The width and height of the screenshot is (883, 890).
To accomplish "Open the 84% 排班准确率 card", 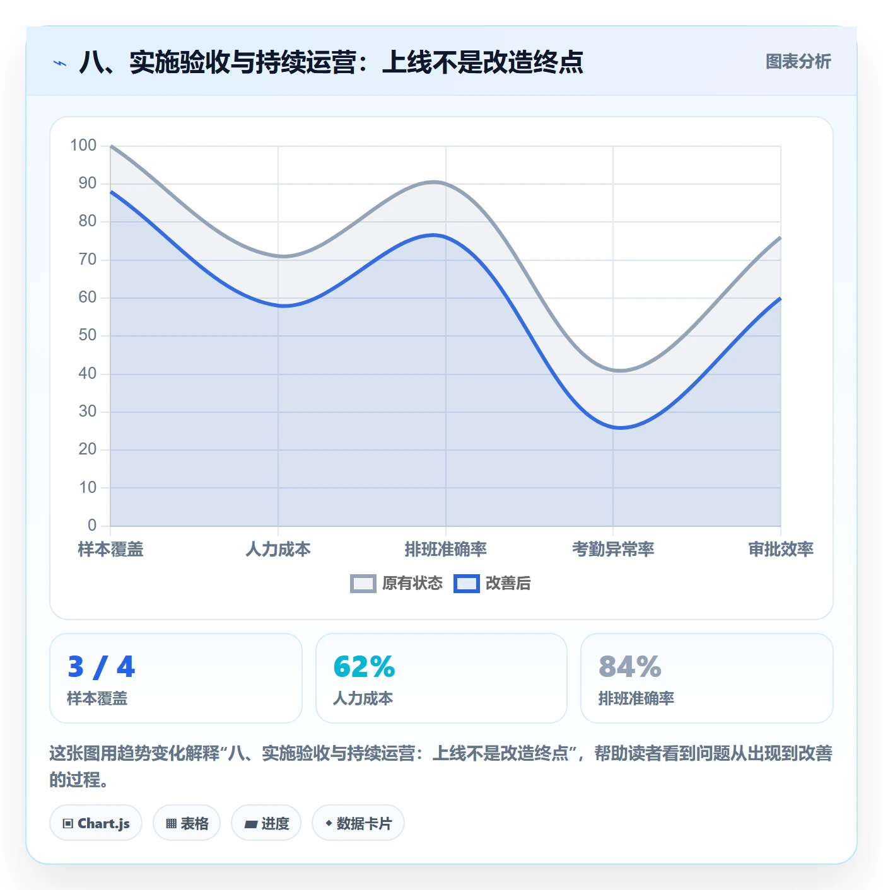I will point(707,678).
